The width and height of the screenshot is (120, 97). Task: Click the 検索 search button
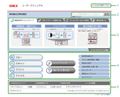tap(107, 14)
